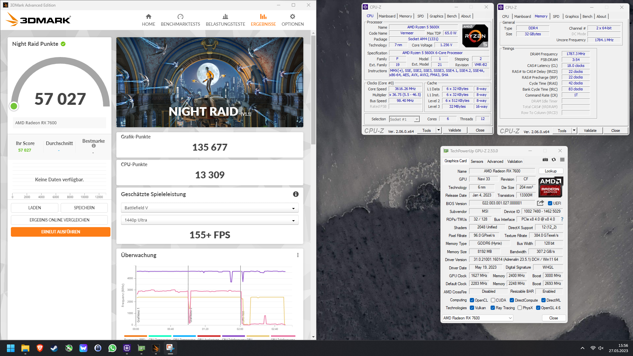Click the 3DMark logo
633x356 pixels.
click(38, 19)
